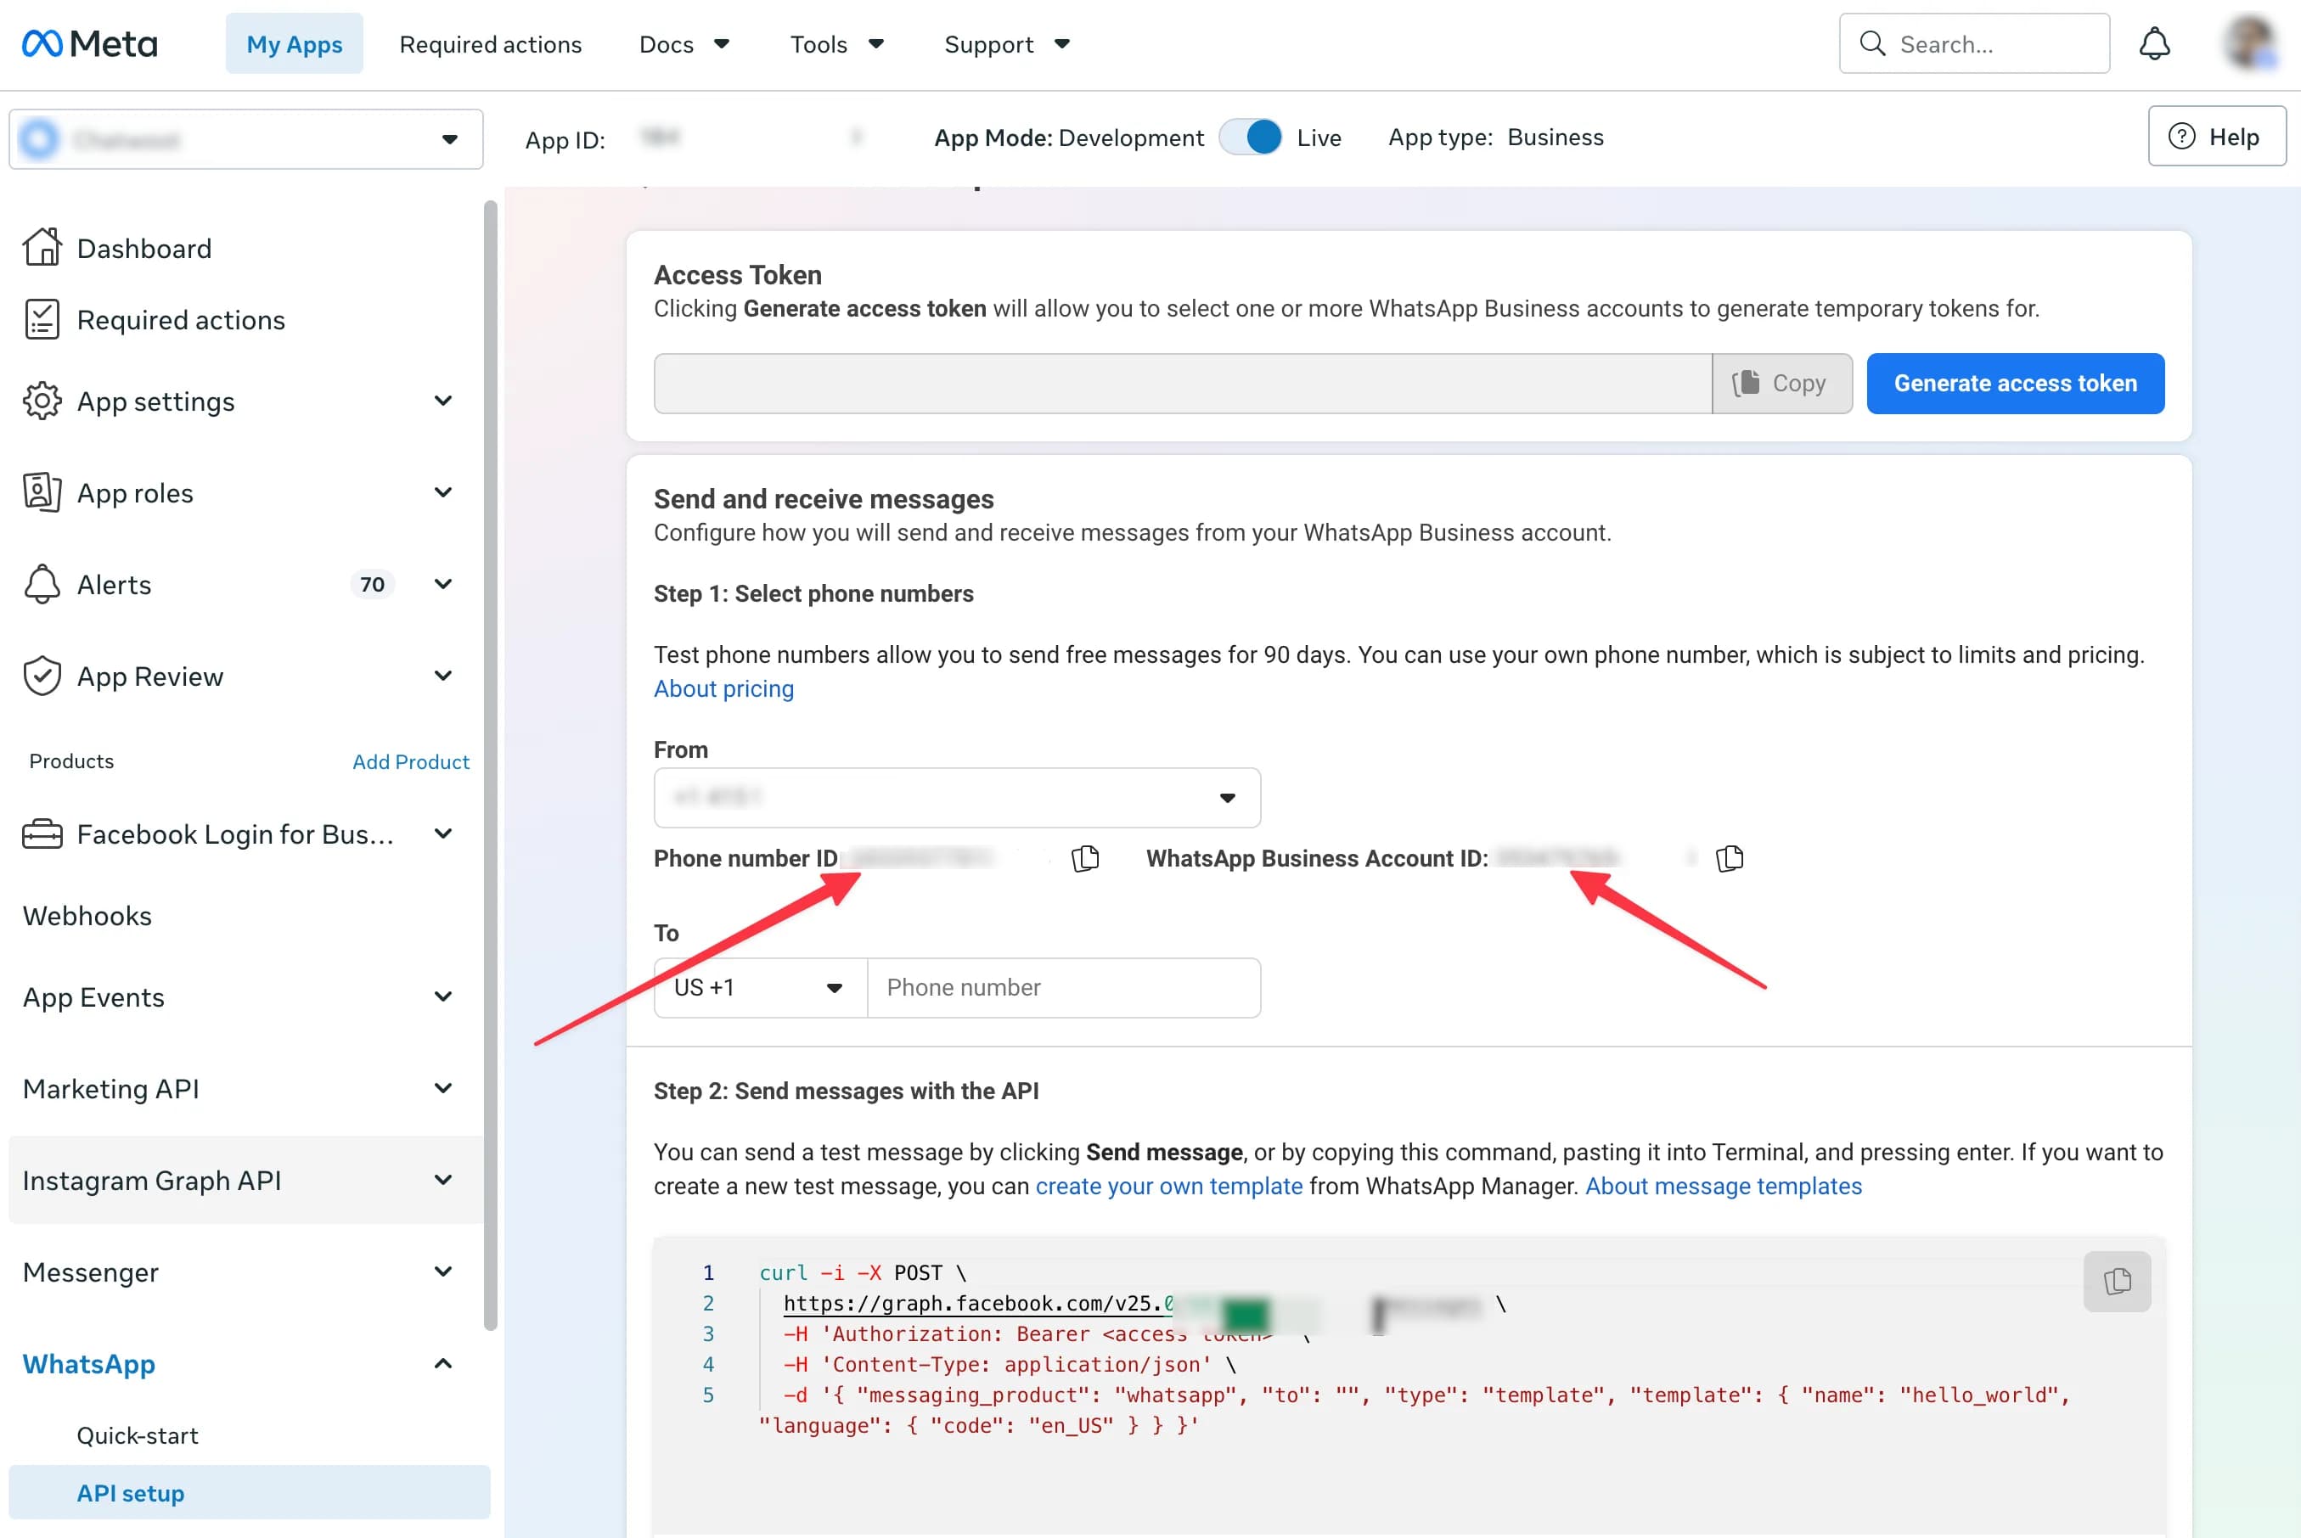Screen dimensions: 2301x1538
Task: Open the US +1 country code dropdown
Action: tap(761, 988)
